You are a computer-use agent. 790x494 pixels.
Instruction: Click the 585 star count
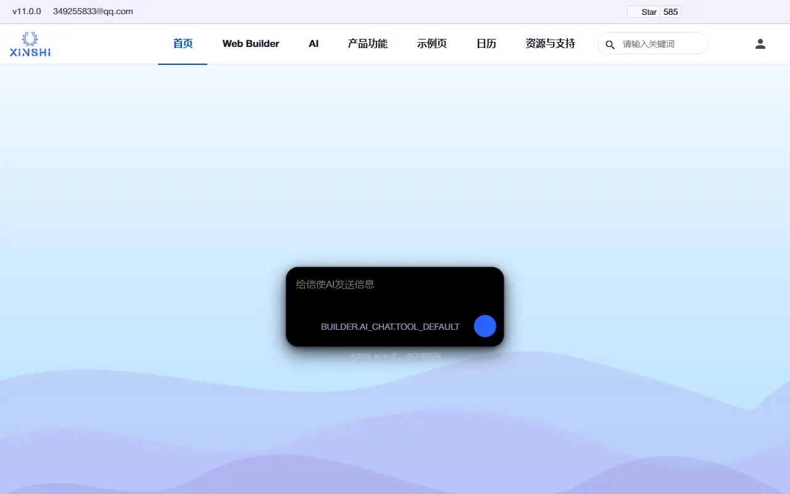click(671, 12)
